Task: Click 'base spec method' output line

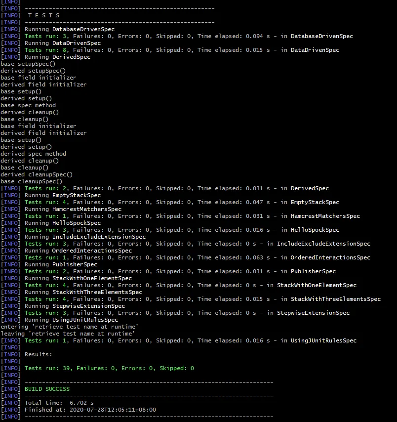Action: click(28, 105)
